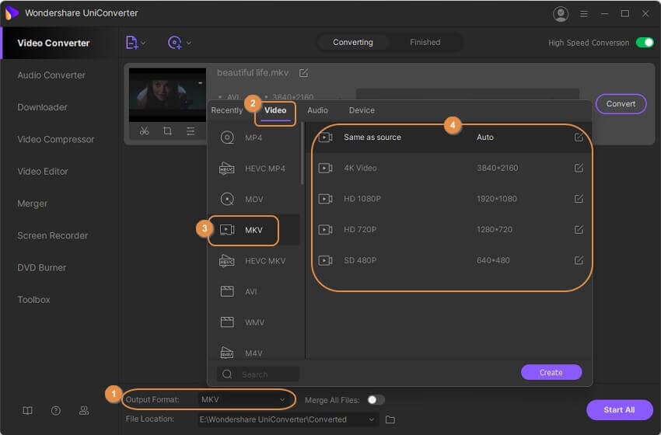Switch to the Audio format tab
Image resolution: width=661 pixels, height=435 pixels.
point(317,110)
